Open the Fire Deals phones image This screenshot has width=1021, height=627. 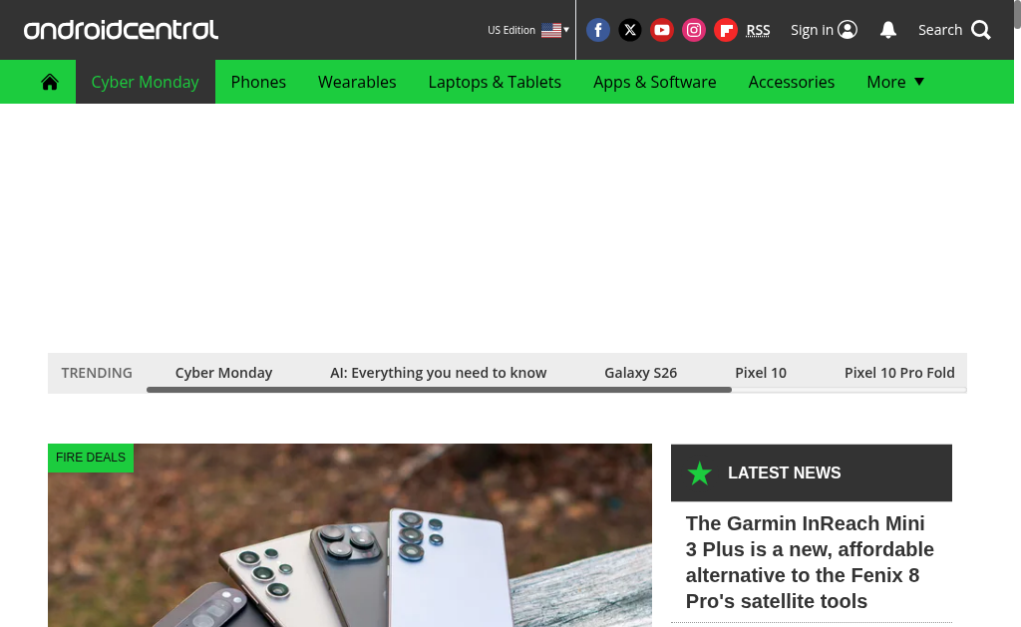350,535
